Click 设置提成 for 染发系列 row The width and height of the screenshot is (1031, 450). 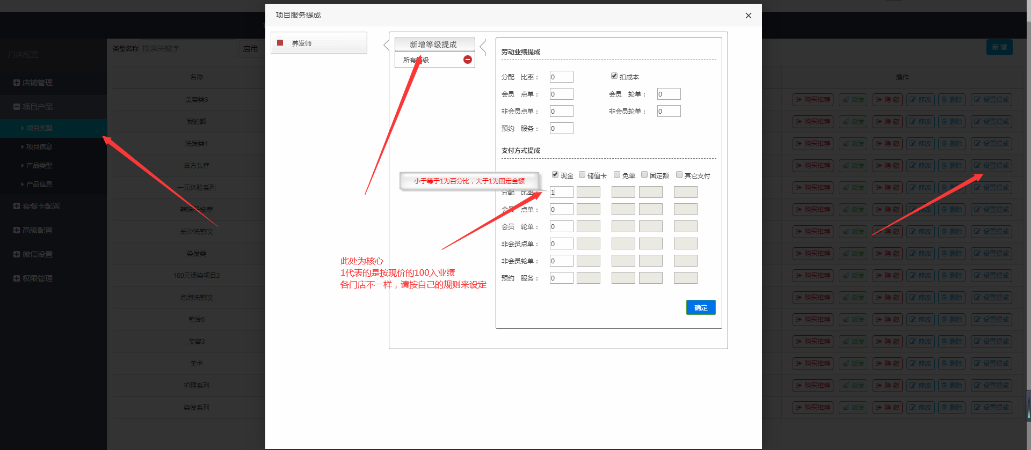coord(991,408)
